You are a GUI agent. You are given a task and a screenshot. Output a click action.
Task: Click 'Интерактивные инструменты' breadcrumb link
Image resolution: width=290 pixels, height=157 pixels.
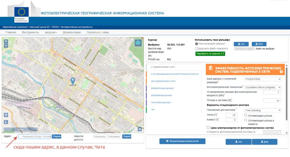coord(77,27)
